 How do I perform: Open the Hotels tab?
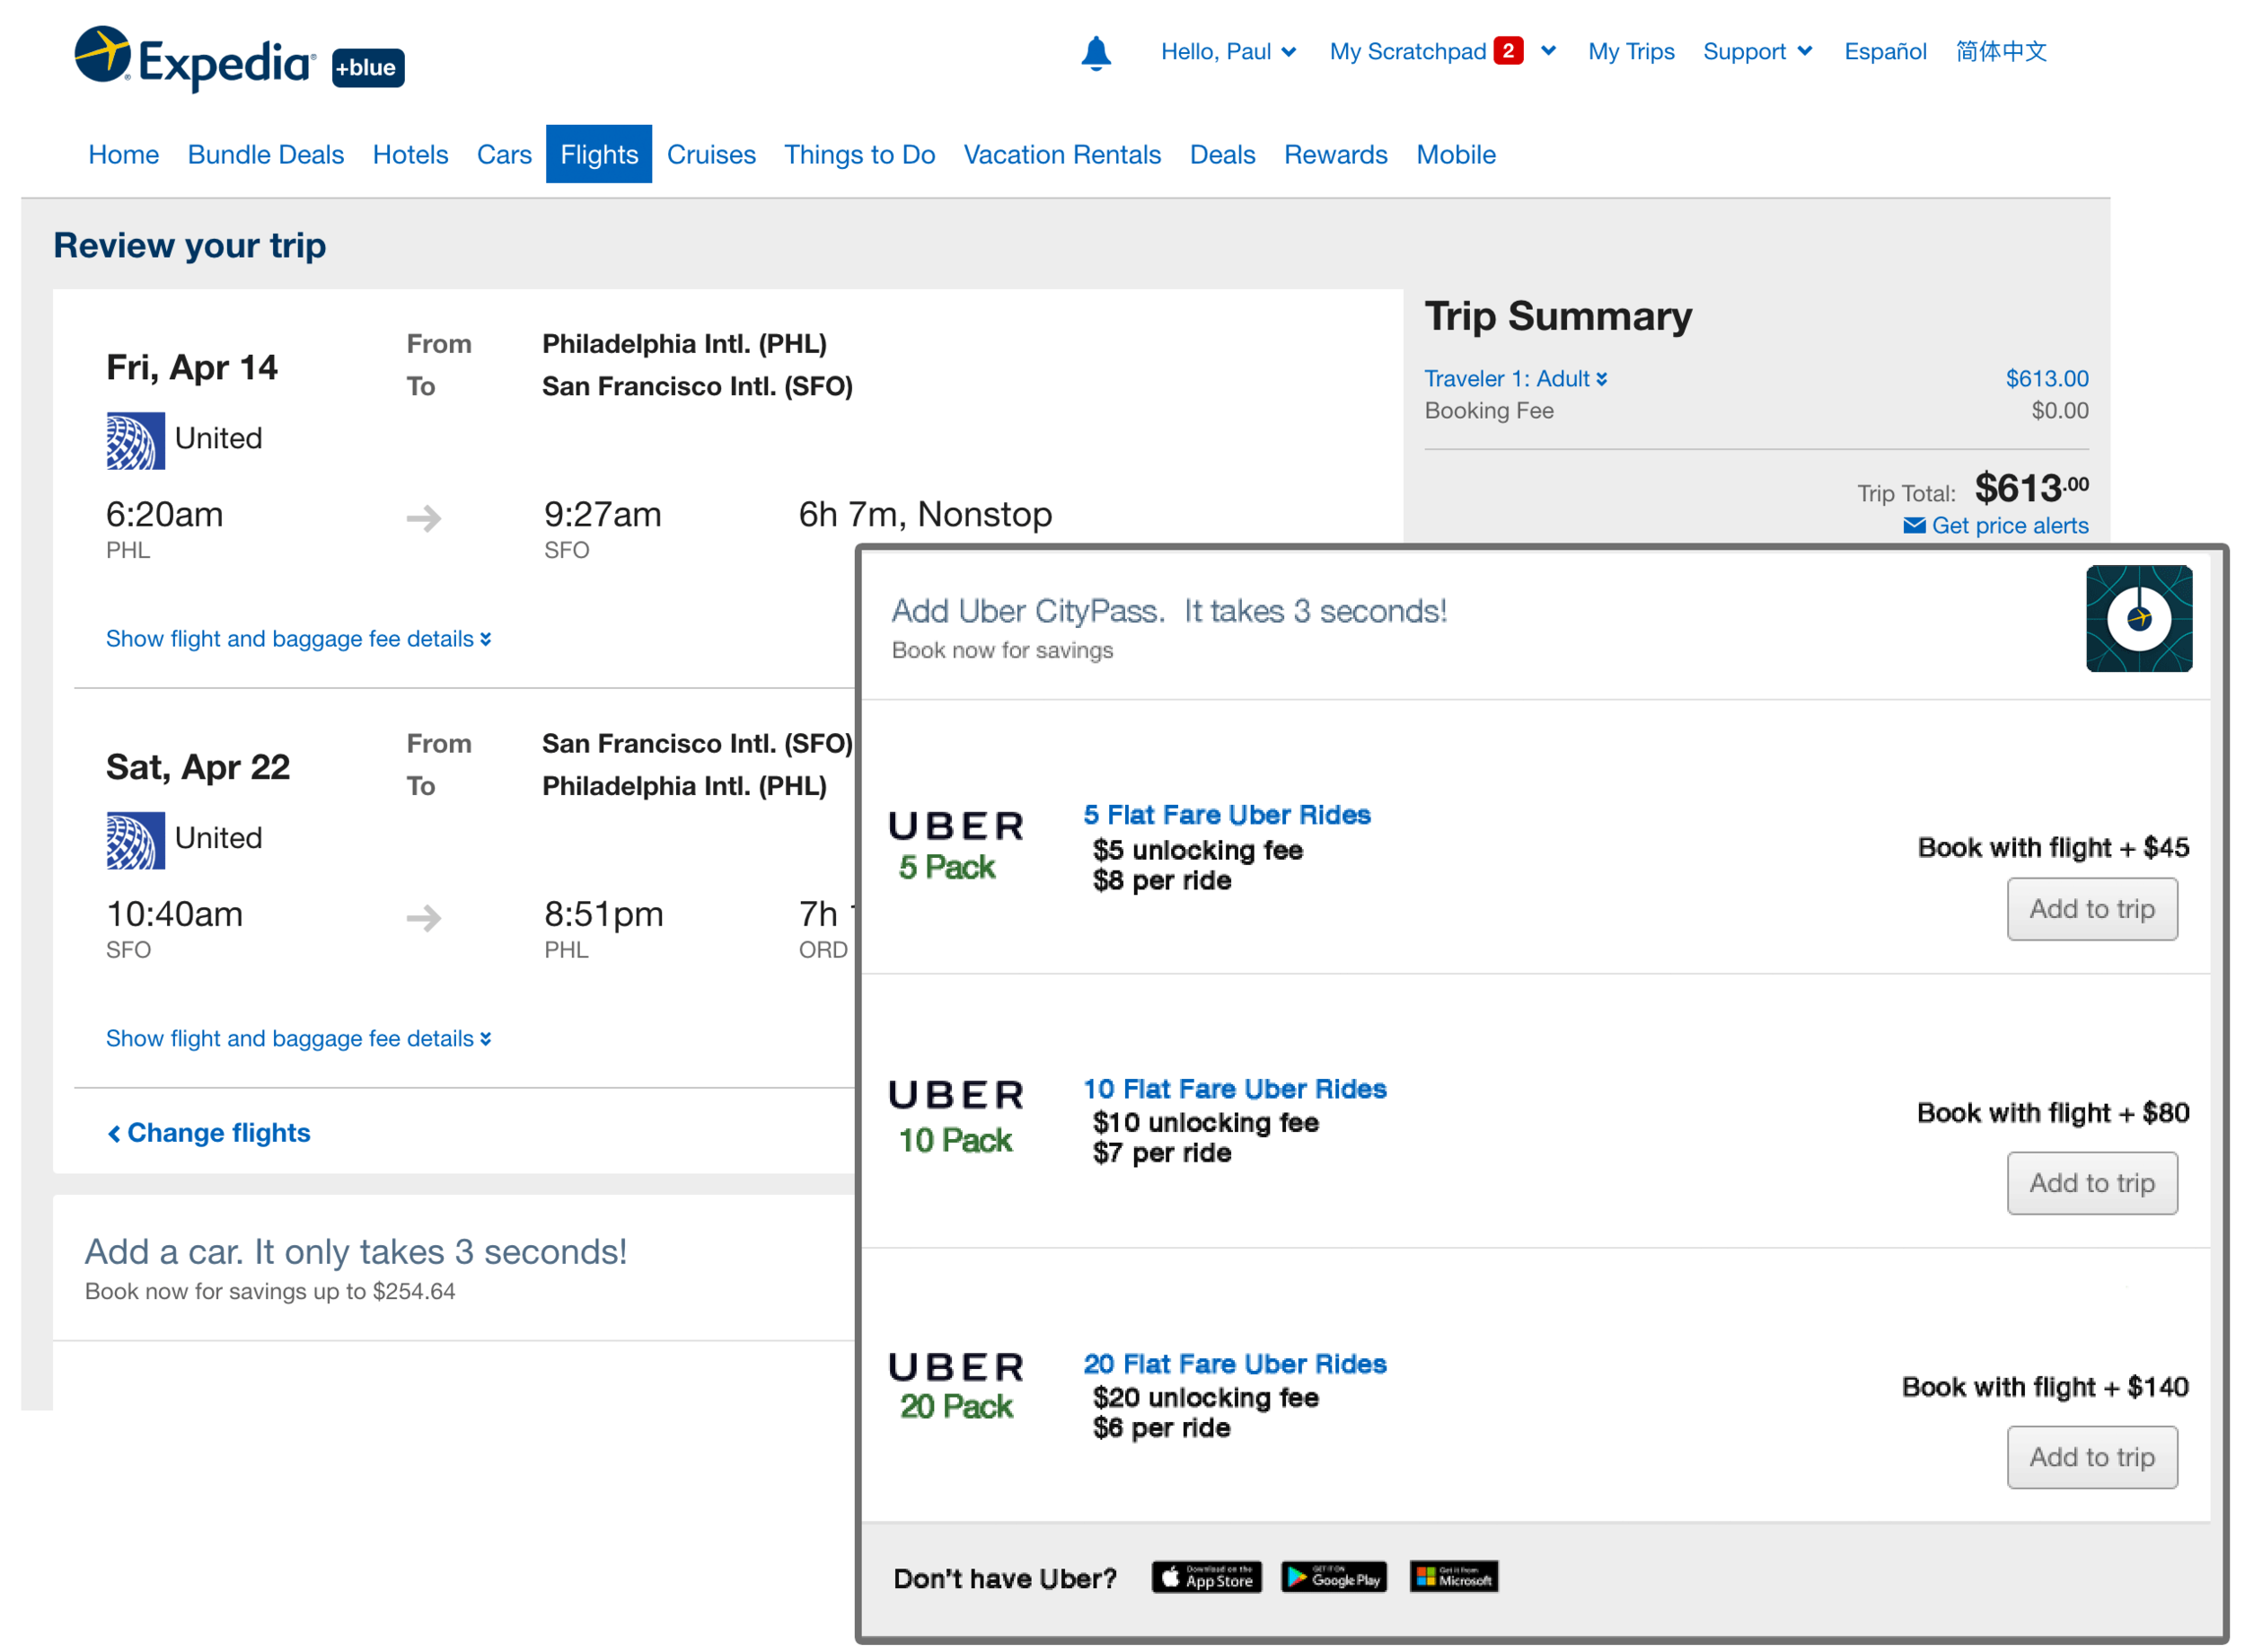click(x=409, y=154)
